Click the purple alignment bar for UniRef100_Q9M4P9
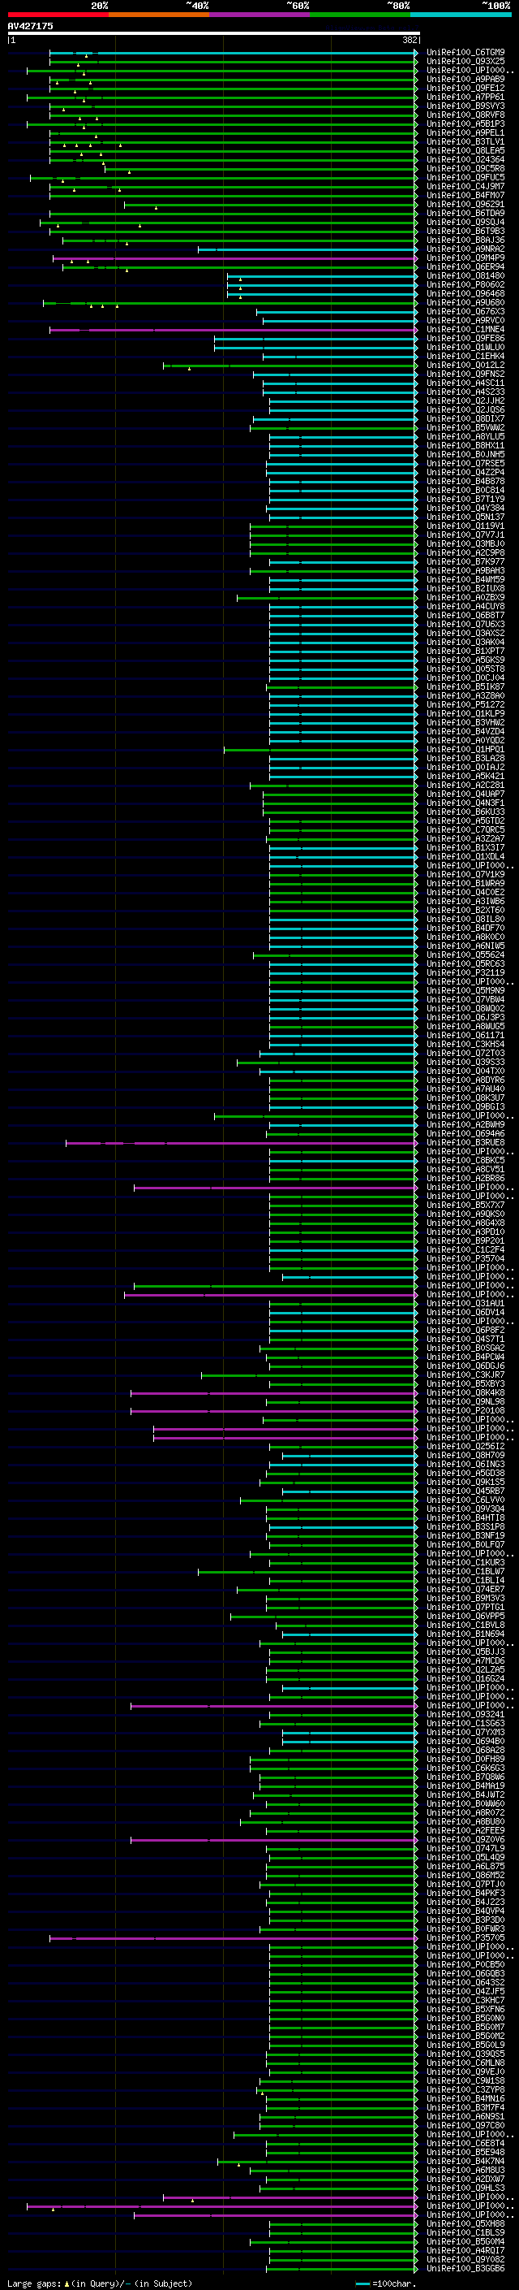 point(234,258)
